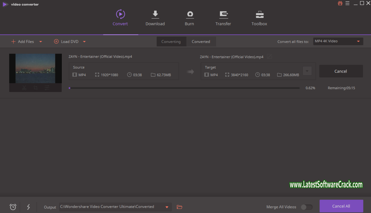The height and width of the screenshot is (213, 371).
Task: Toggle high-speed conversion lightning icon
Action: pos(28,207)
